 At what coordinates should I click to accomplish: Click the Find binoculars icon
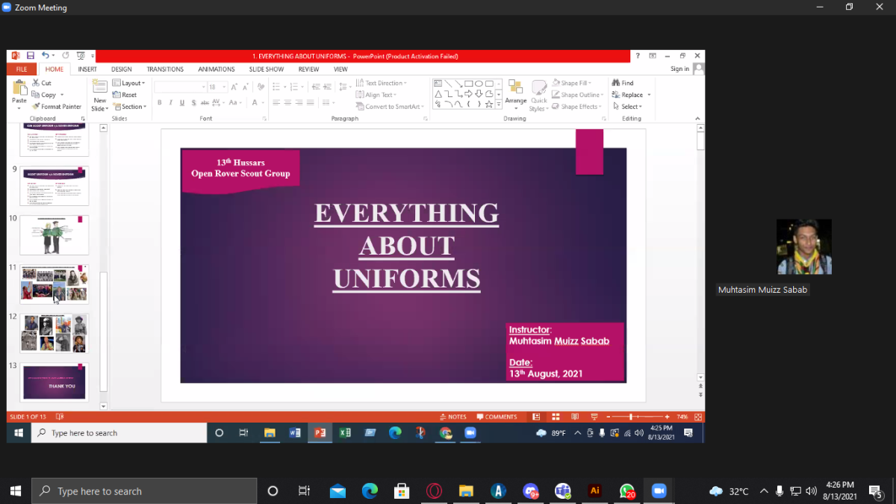coord(616,83)
